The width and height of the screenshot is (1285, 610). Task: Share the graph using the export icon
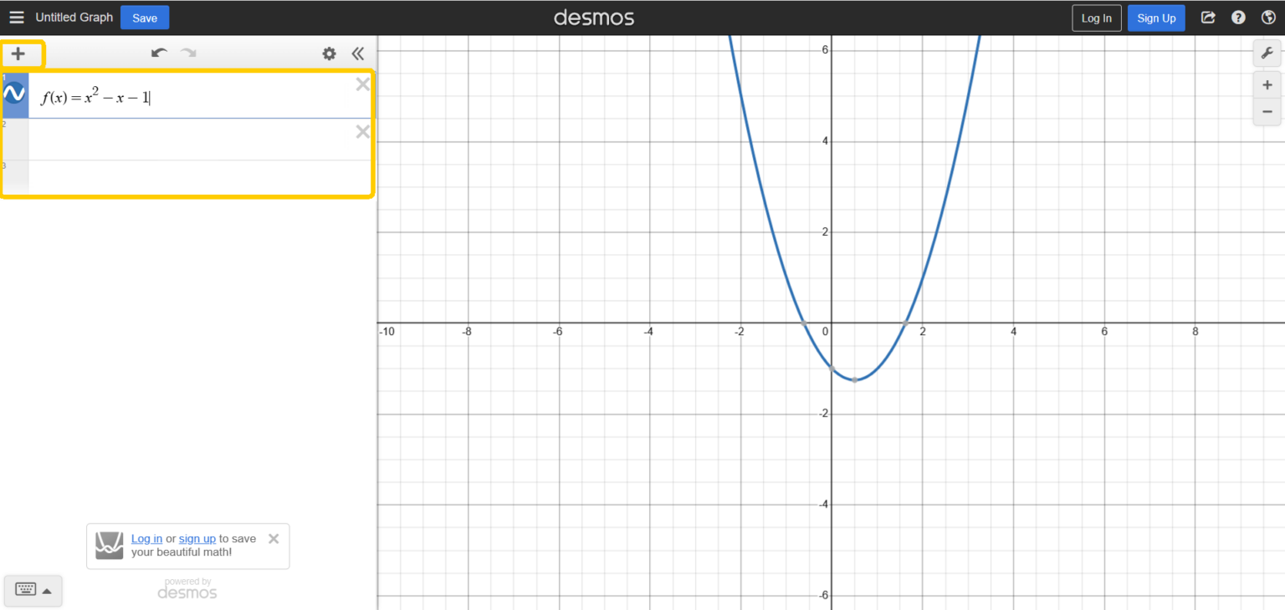click(x=1208, y=17)
